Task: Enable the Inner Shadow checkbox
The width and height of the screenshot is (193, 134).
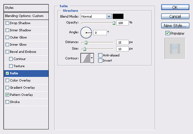Action: [x=7, y=30]
